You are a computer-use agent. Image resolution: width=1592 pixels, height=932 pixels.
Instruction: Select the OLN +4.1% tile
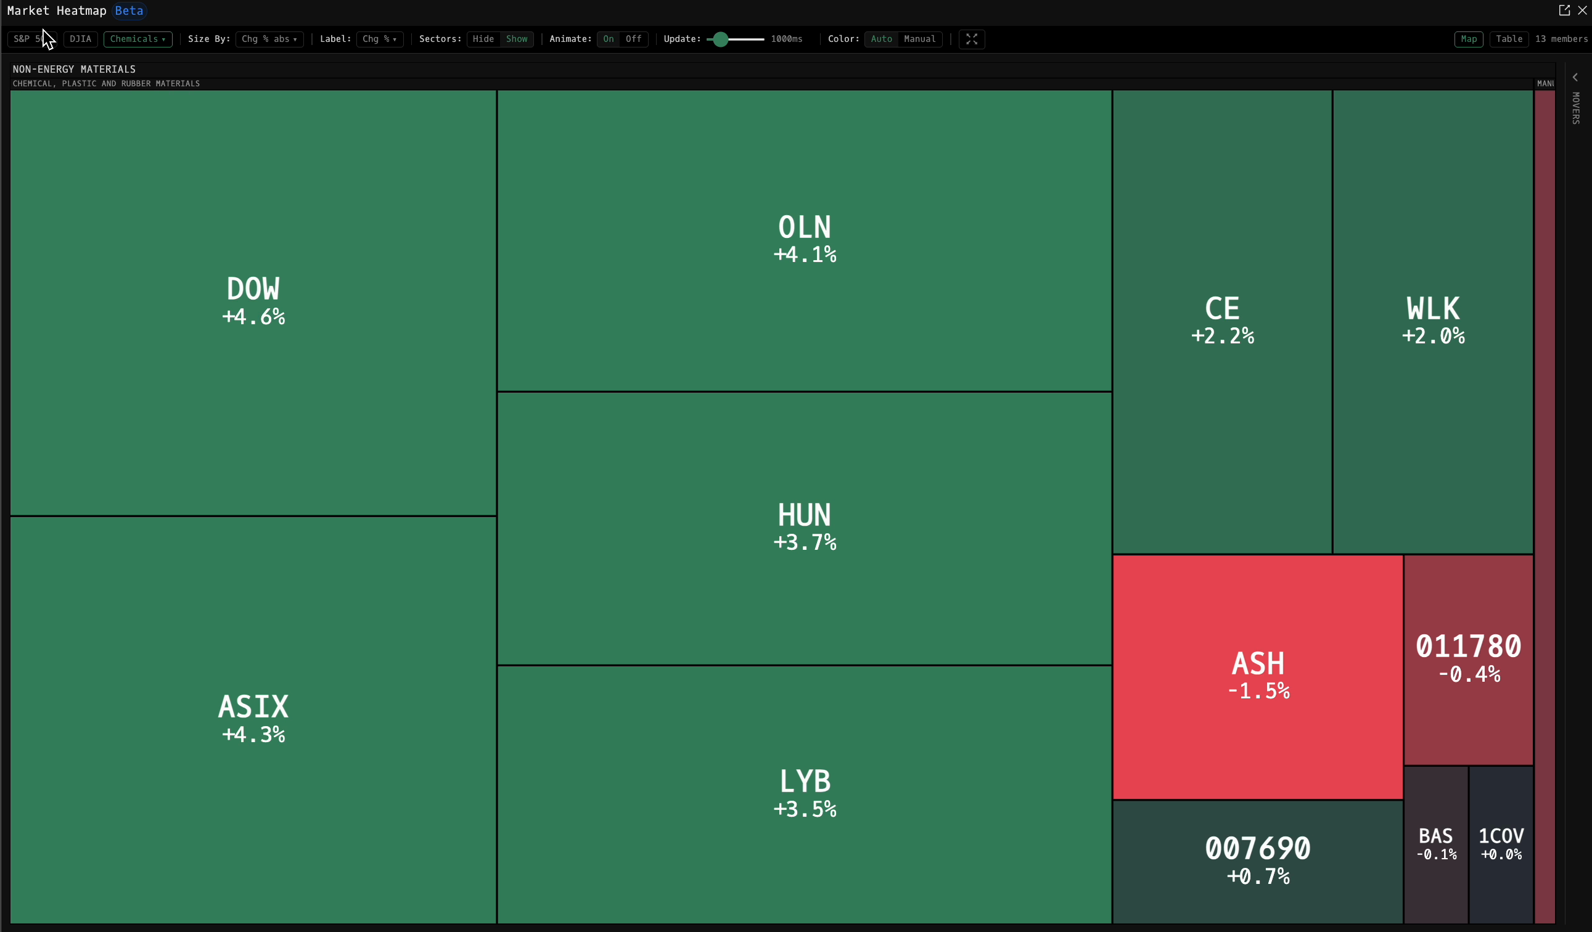[x=804, y=240]
